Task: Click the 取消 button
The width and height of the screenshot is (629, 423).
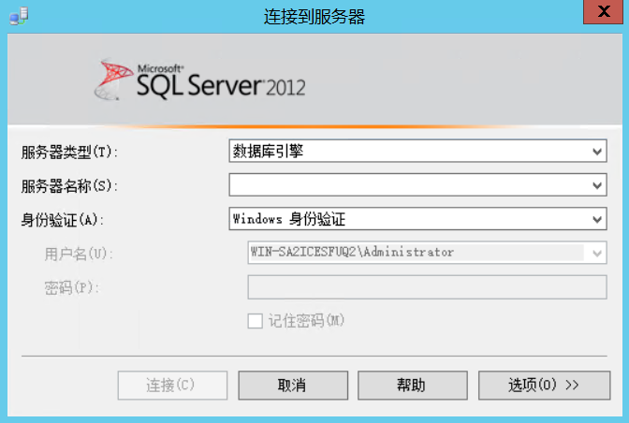Action: (293, 385)
